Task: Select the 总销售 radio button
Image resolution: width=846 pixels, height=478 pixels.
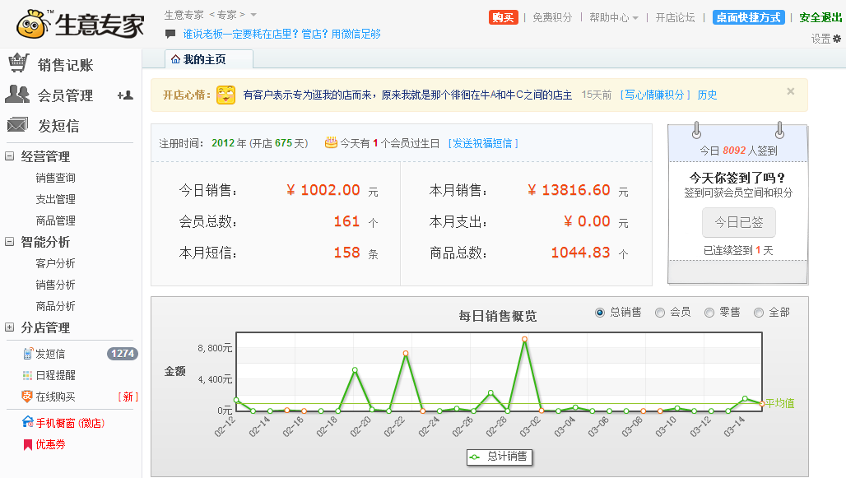Action: coord(600,313)
